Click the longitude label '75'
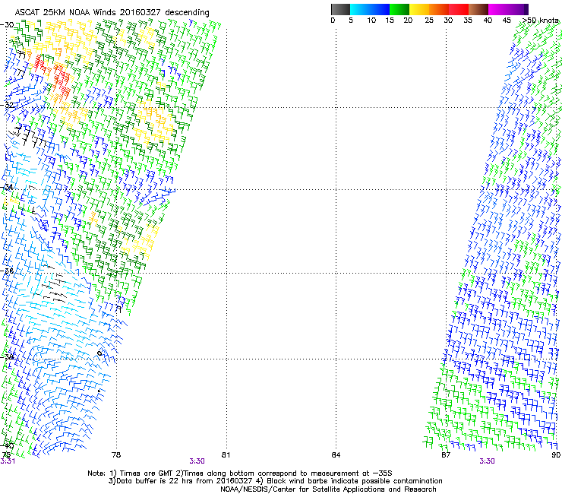 [x=6, y=455]
